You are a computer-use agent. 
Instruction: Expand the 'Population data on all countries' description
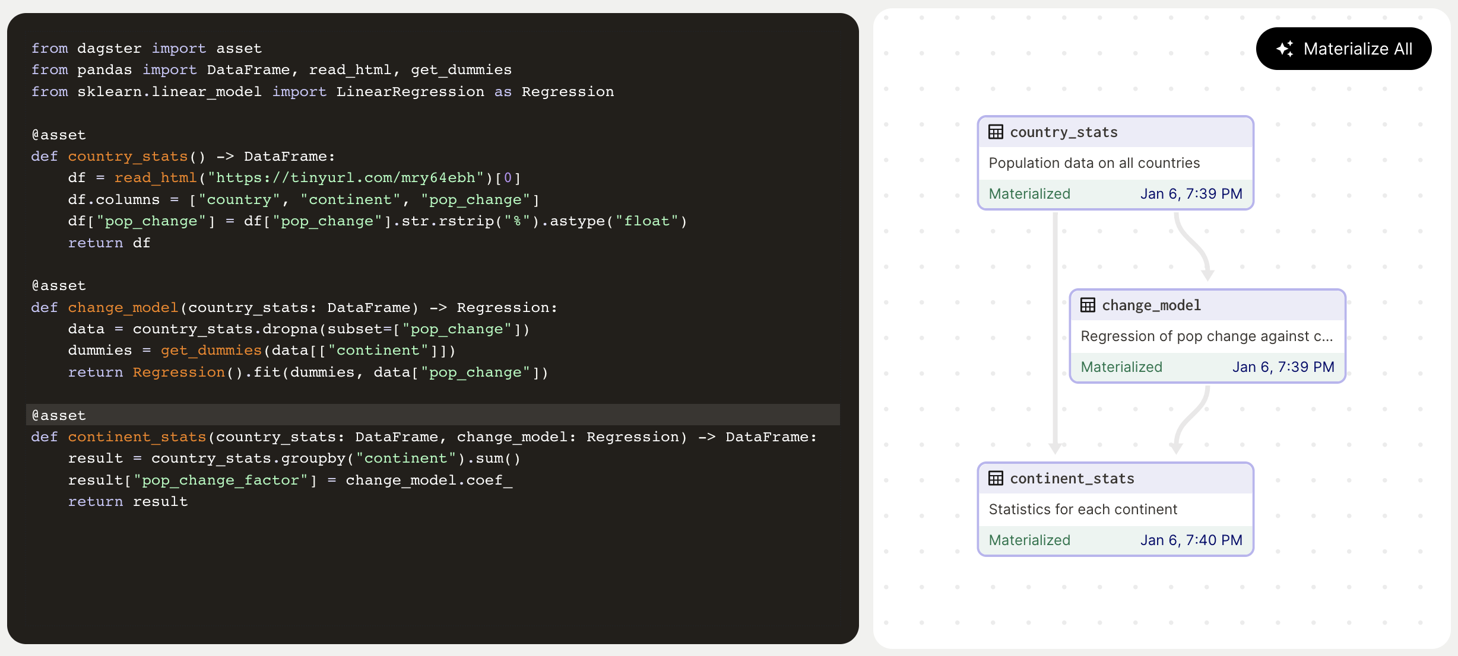[1094, 163]
